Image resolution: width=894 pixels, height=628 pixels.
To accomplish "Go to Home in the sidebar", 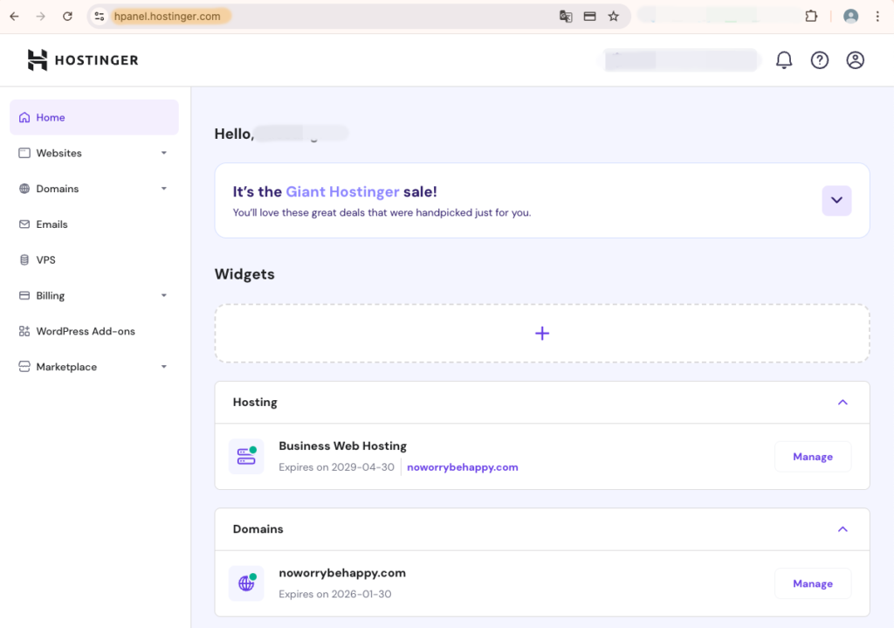I will pyautogui.click(x=94, y=118).
